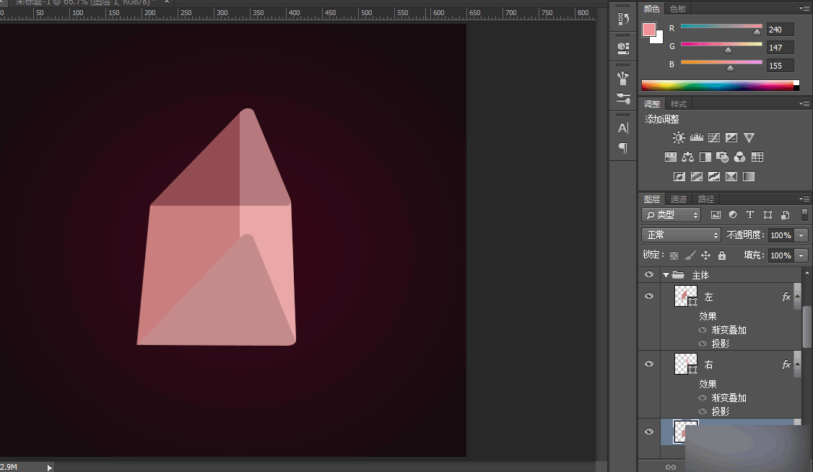The height and width of the screenshot is (472, 813).
Task: Open the Paragraph panel icon
Action: 623,148
